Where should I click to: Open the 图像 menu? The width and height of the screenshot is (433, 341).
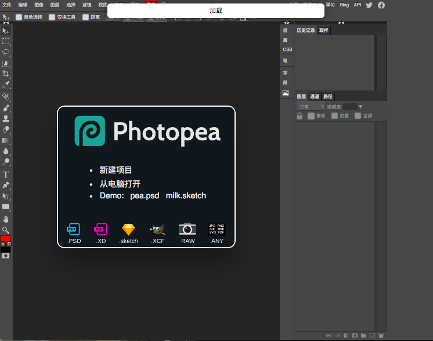coord(39,5)
